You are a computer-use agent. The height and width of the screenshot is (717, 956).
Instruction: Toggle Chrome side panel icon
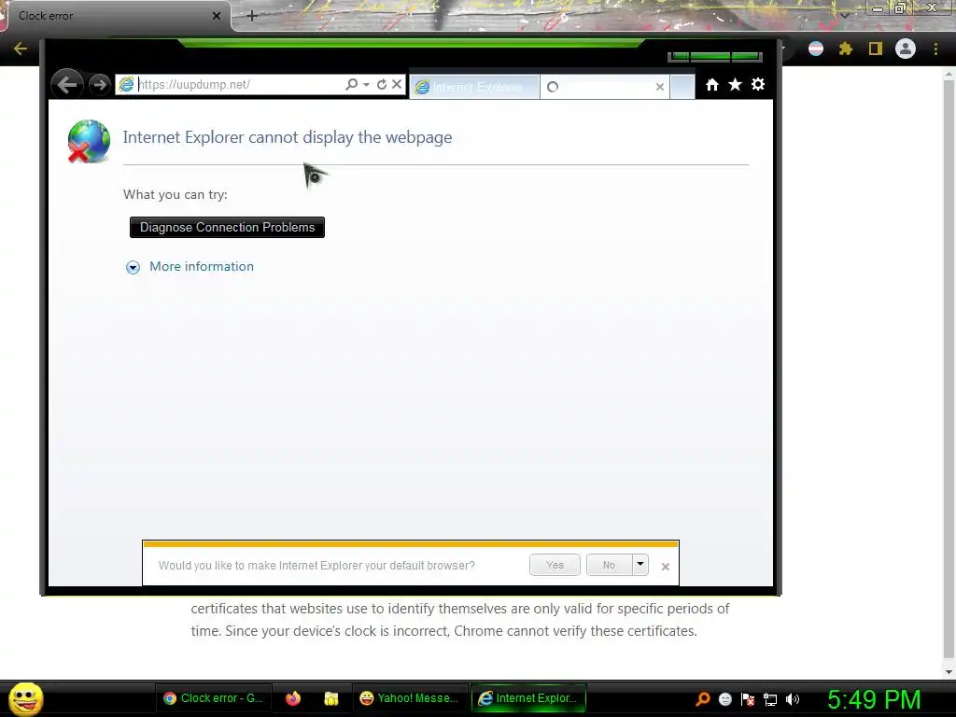tap(876, 49)
